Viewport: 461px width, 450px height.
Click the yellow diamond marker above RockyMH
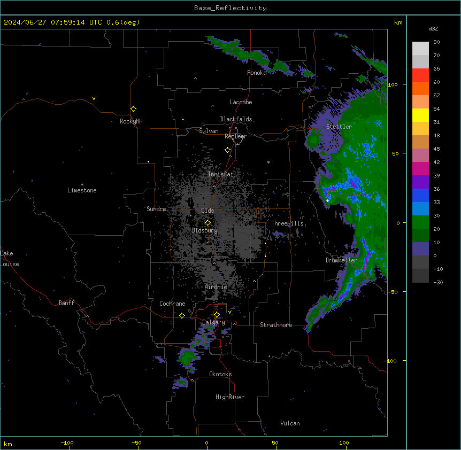[134, 109]
